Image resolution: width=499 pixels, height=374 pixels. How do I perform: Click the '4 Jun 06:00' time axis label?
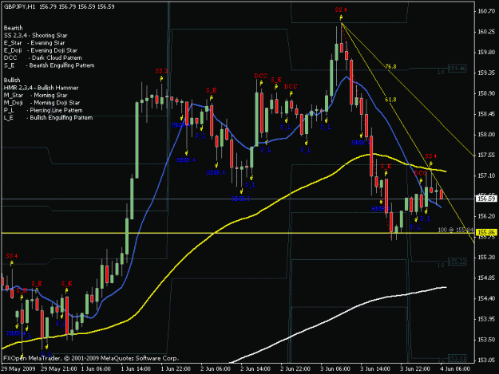tap(455, 369)
